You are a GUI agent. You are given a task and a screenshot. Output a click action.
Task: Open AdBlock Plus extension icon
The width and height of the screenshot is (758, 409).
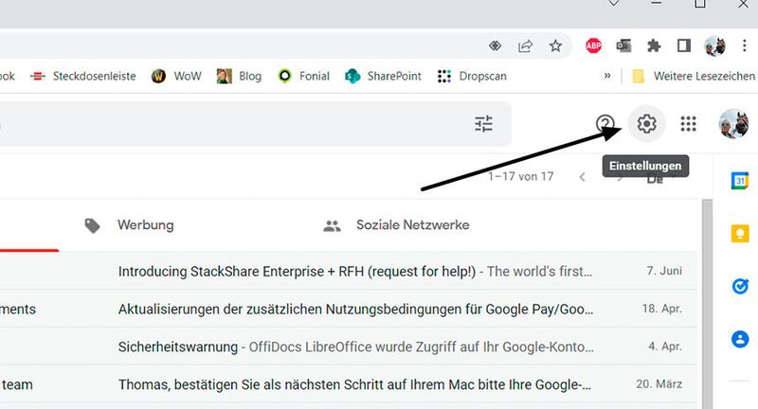(593, 45)
